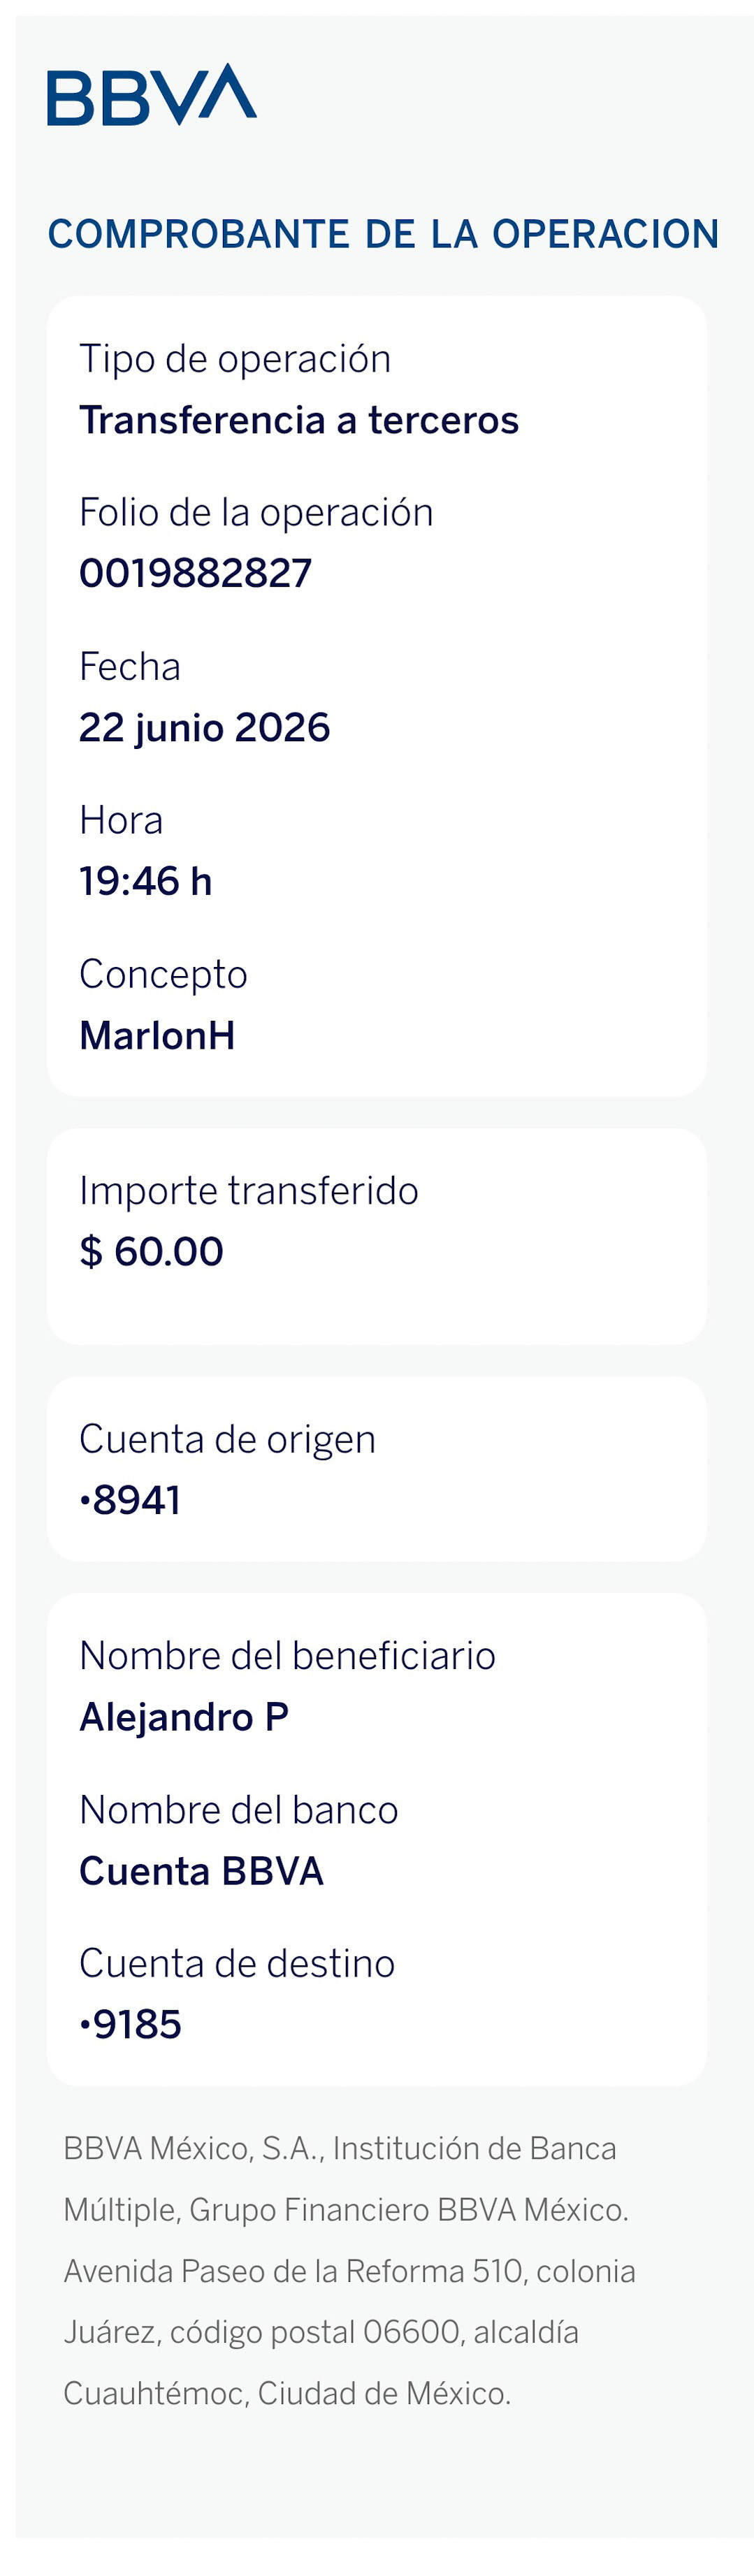Viewport: 754px width, 2576px height.
Task: Select the Comprobante de la Operacion heading
Action: (383, 234)
